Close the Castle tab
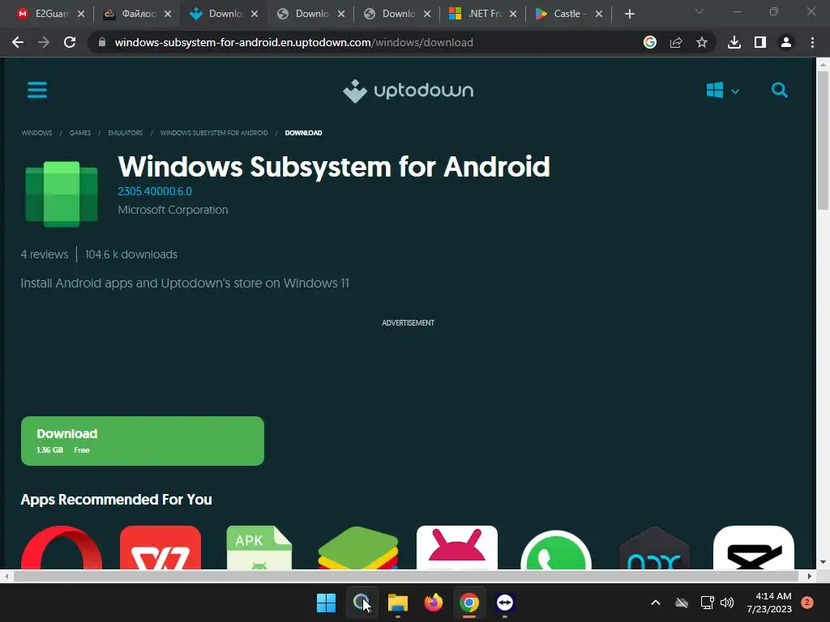The image size is (830, 622). (x=599, y=14)
